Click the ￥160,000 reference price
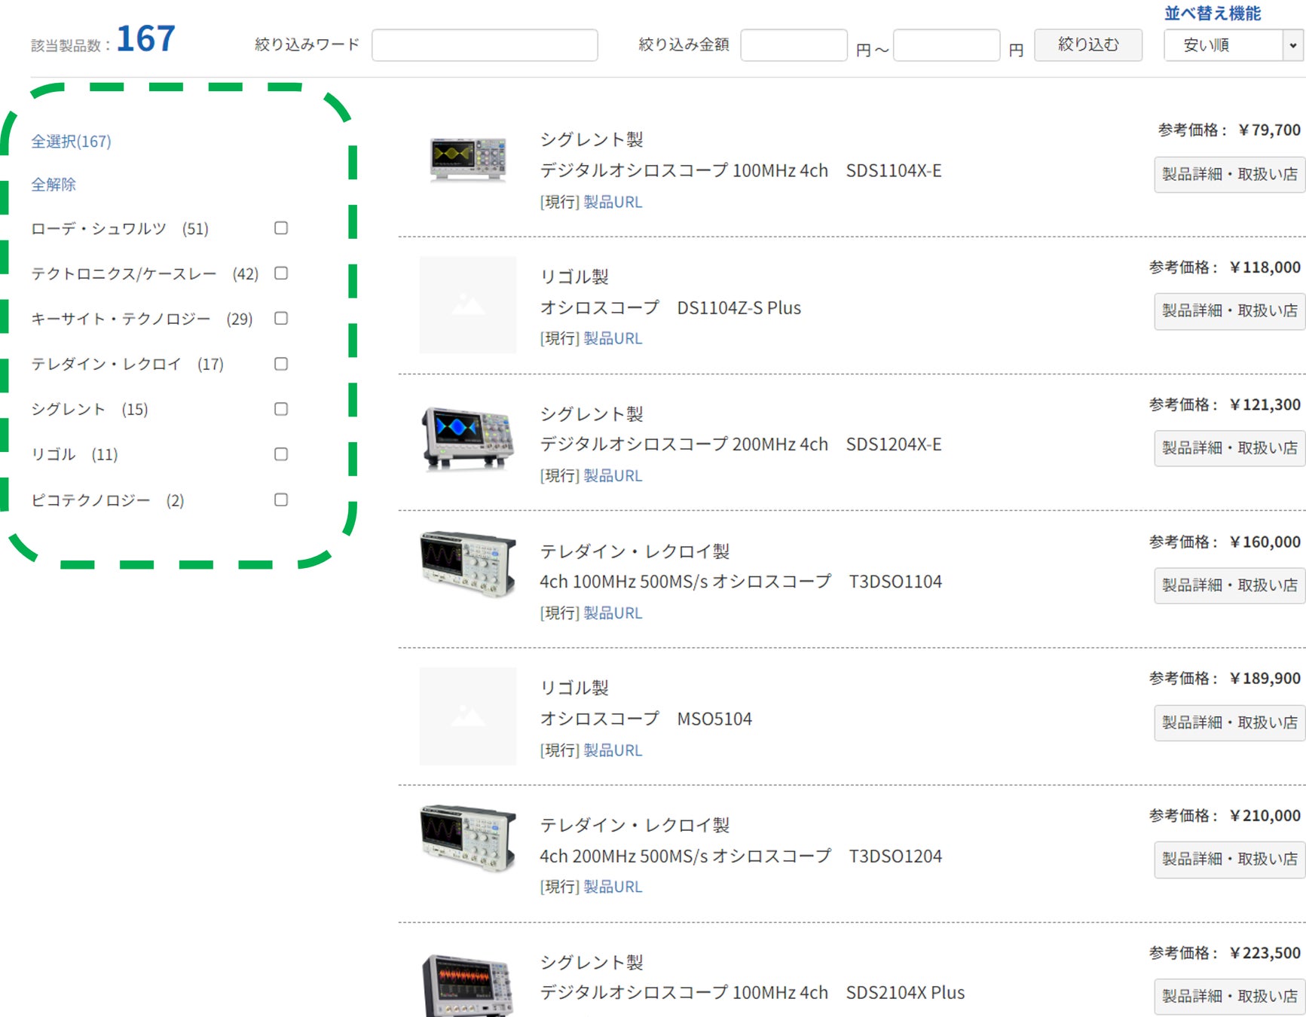 pyautogui.click(x=1265, y=542)
